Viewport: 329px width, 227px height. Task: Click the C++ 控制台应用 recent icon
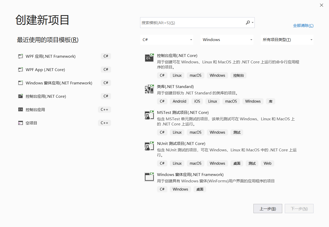[x=21, y=110]
